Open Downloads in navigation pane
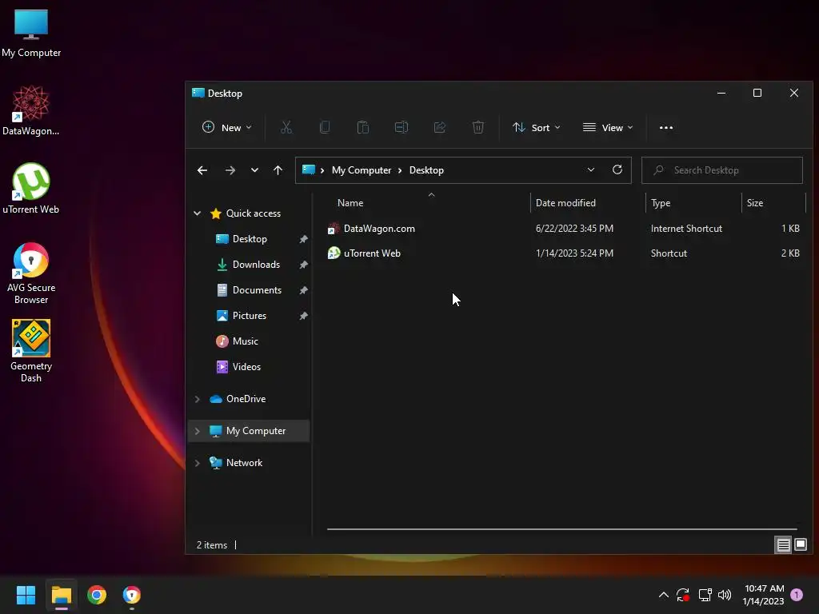 click(255, 264)
